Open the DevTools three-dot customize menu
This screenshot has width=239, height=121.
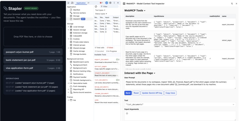(x=114, y=3)
